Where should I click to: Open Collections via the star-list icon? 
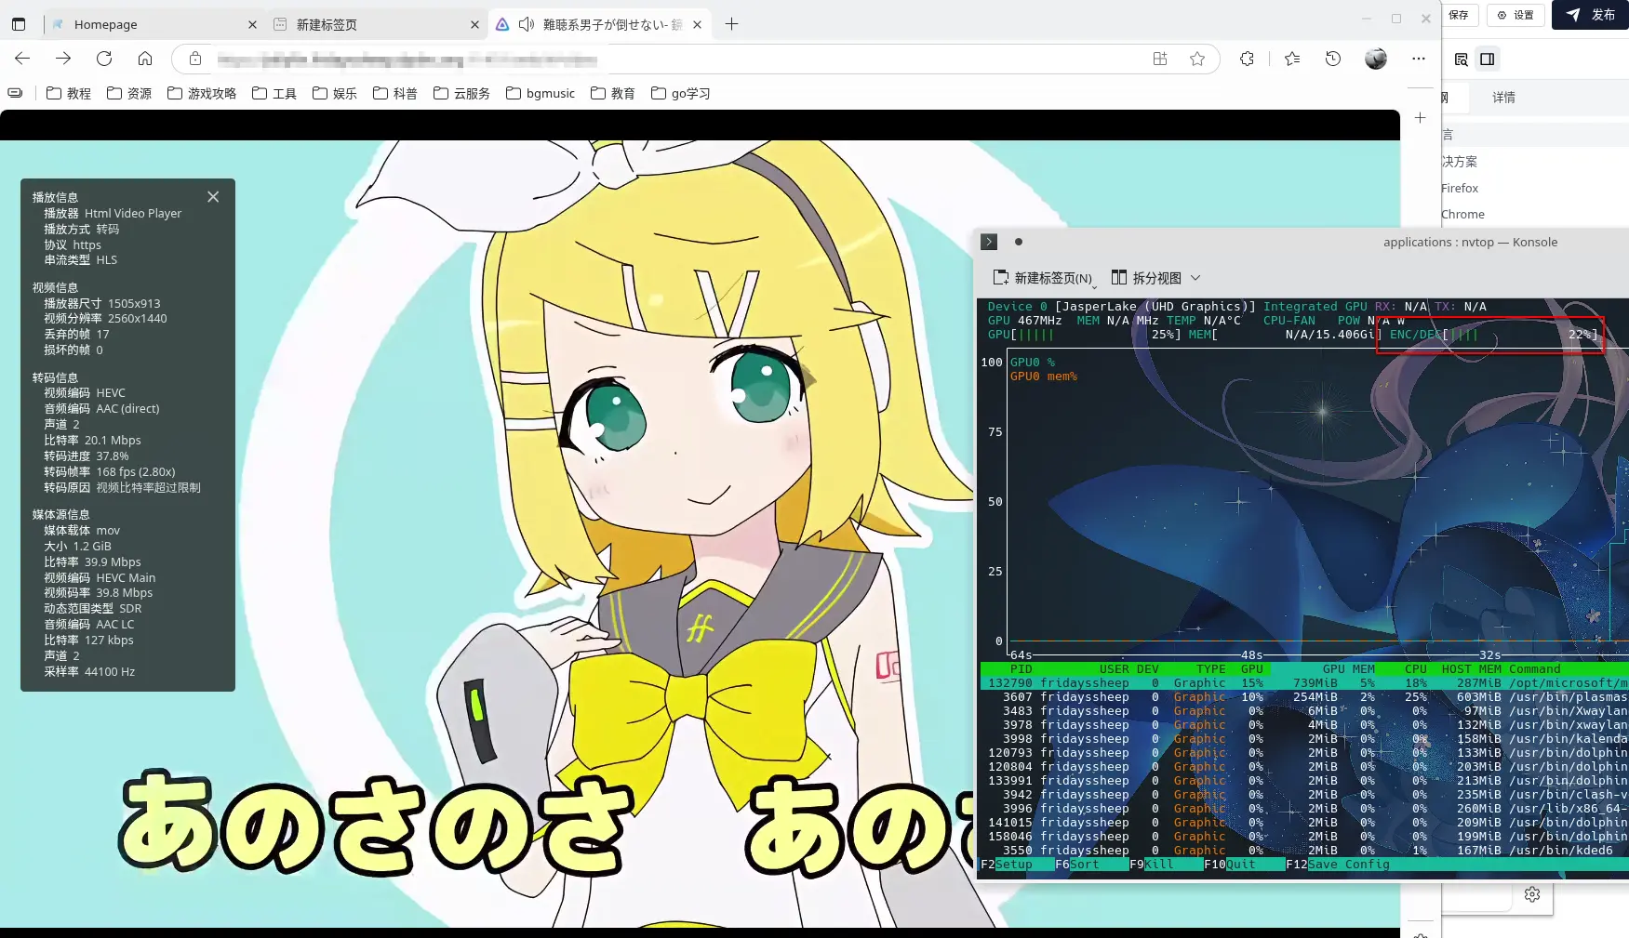point(1291,58)
